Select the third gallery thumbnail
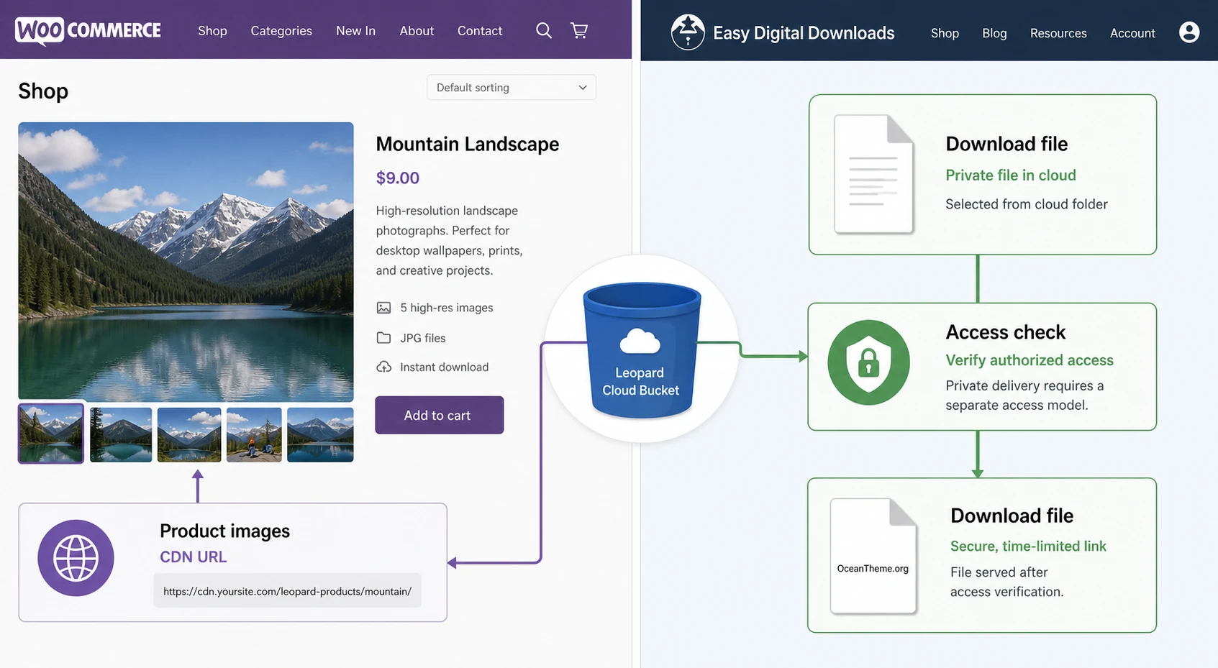The height and width of the screenshot is (668, 1218). [x=189, y=434]
